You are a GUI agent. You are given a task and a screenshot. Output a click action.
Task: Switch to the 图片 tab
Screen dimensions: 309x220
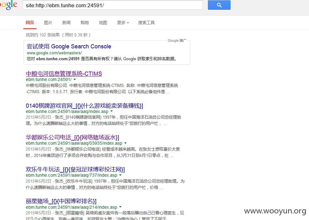click(x=48, y=23)
